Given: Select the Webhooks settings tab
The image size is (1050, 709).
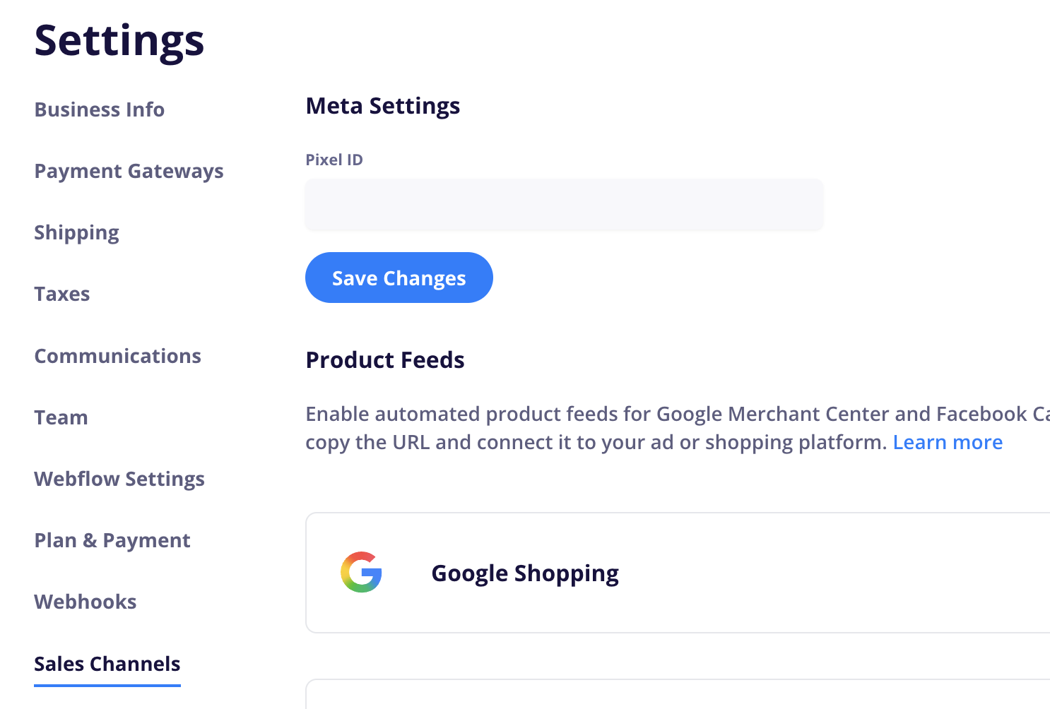Looking at the screenshot, I should click(85, 602).
